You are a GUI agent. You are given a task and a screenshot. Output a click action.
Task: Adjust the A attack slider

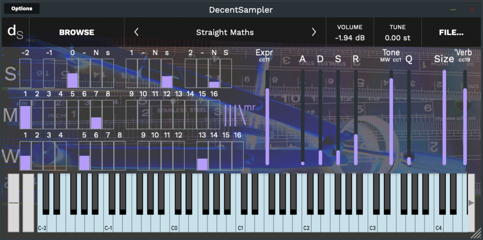pyautogui.click(x=303, y=117)
